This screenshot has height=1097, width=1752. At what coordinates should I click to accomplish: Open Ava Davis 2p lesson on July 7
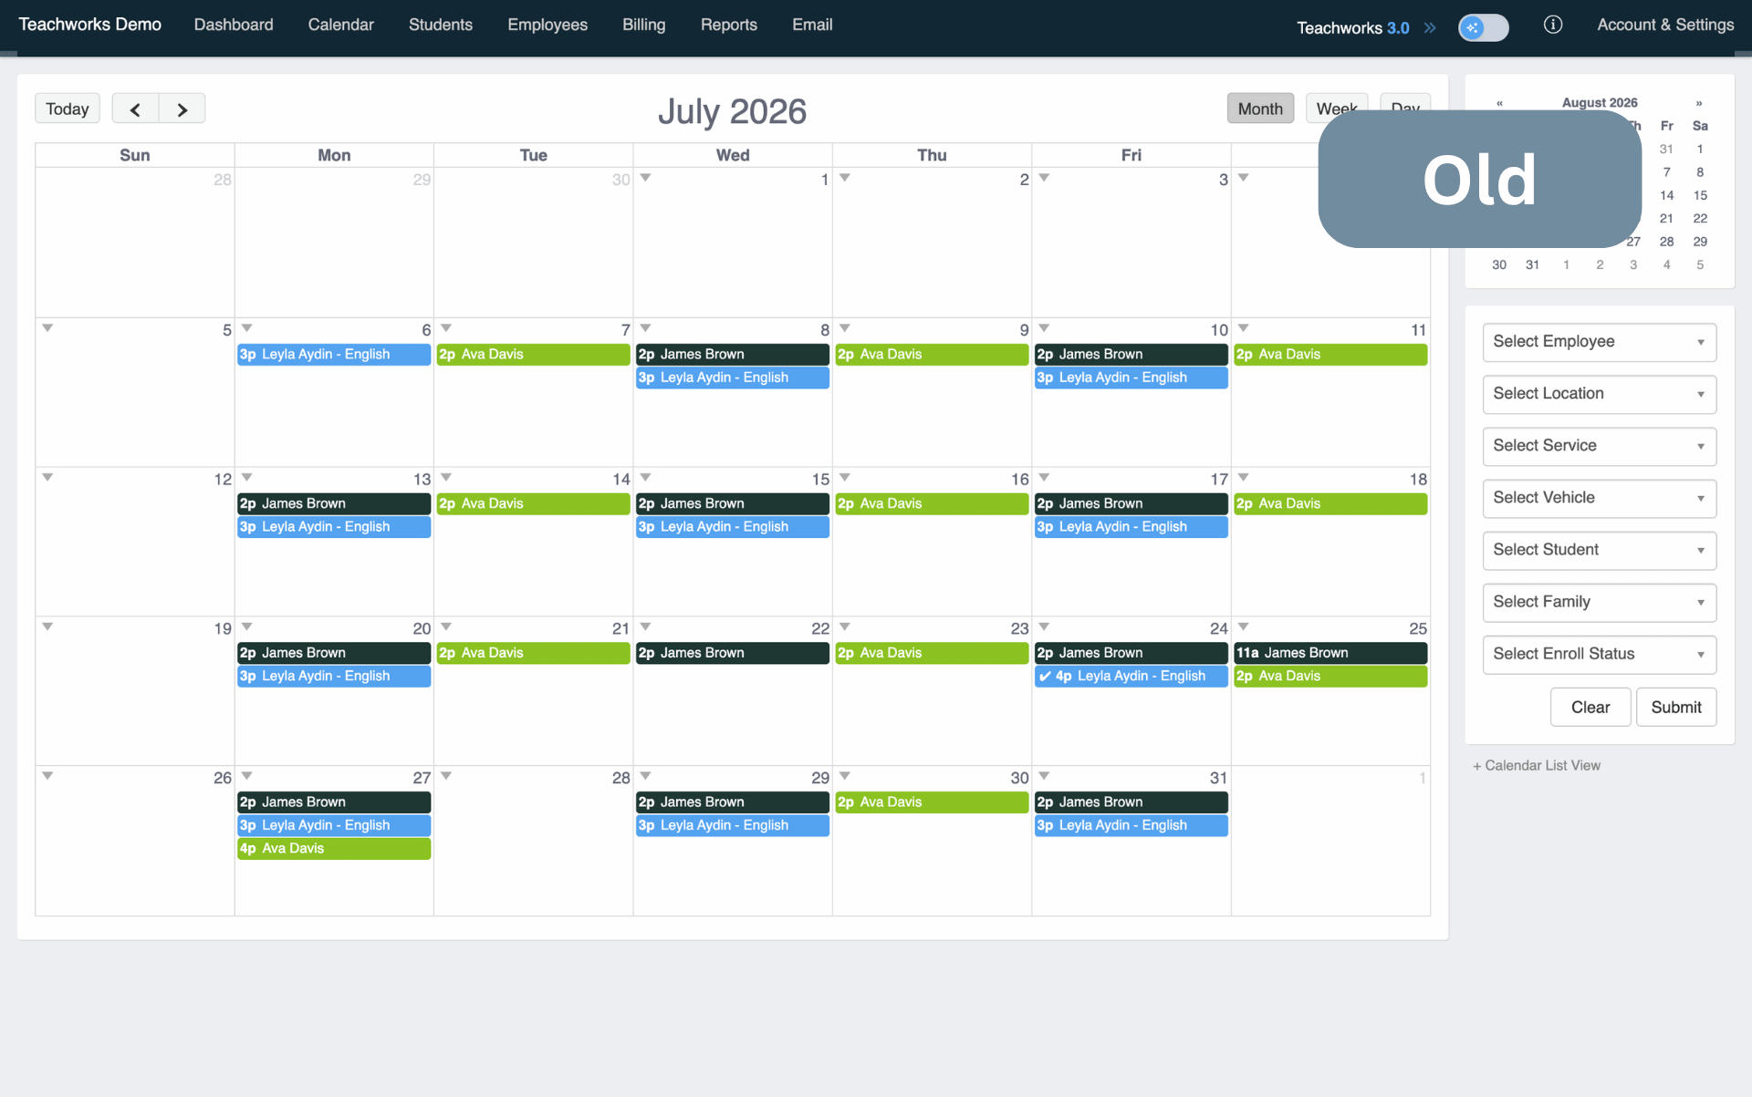[534, 355]
